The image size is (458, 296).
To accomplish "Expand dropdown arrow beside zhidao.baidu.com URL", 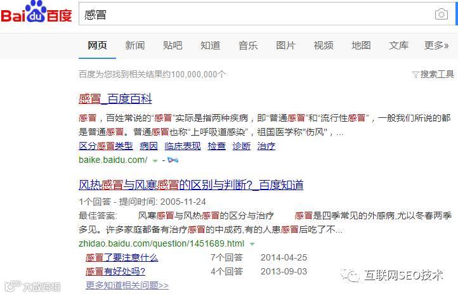I will pyautogui.click(x=252, y=244).
